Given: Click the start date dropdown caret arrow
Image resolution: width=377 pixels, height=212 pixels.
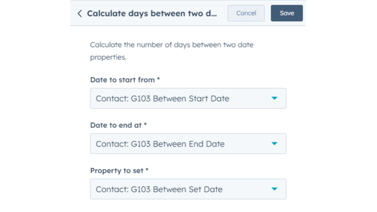Looking at the screenshot, I should [274, 99].
